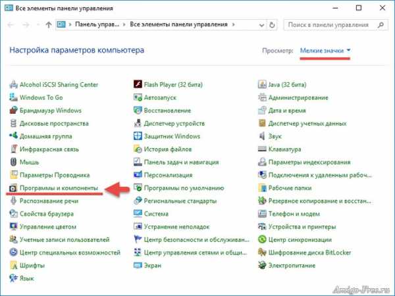
Task: Open Диспетчер учетных данных link
Action: click(x=307, y=123)
